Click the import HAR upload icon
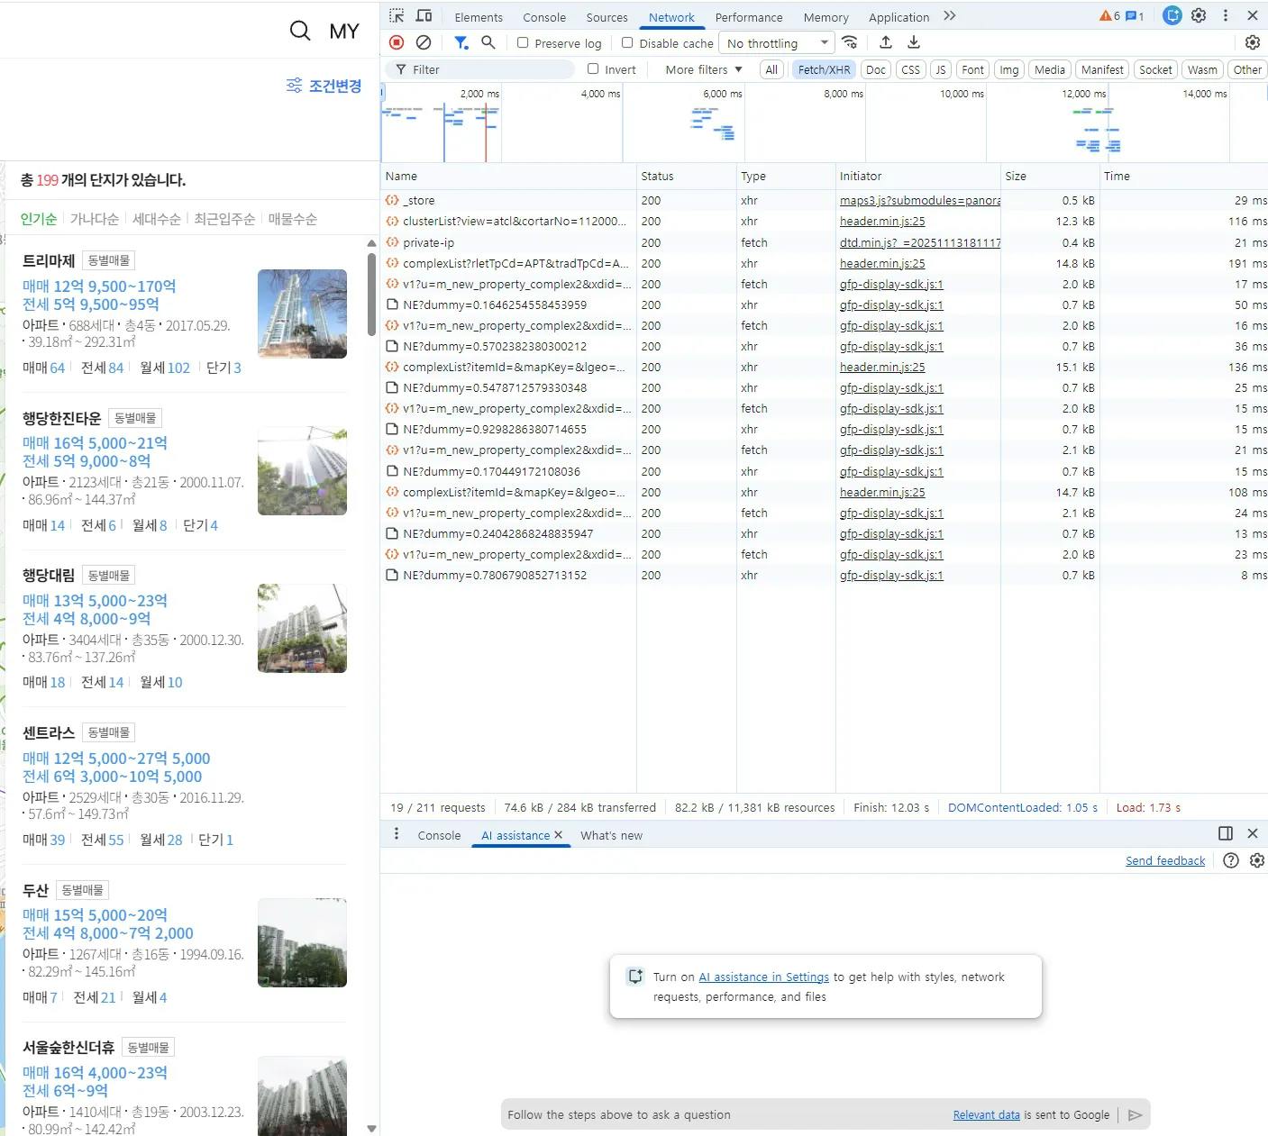 (886, 42)
